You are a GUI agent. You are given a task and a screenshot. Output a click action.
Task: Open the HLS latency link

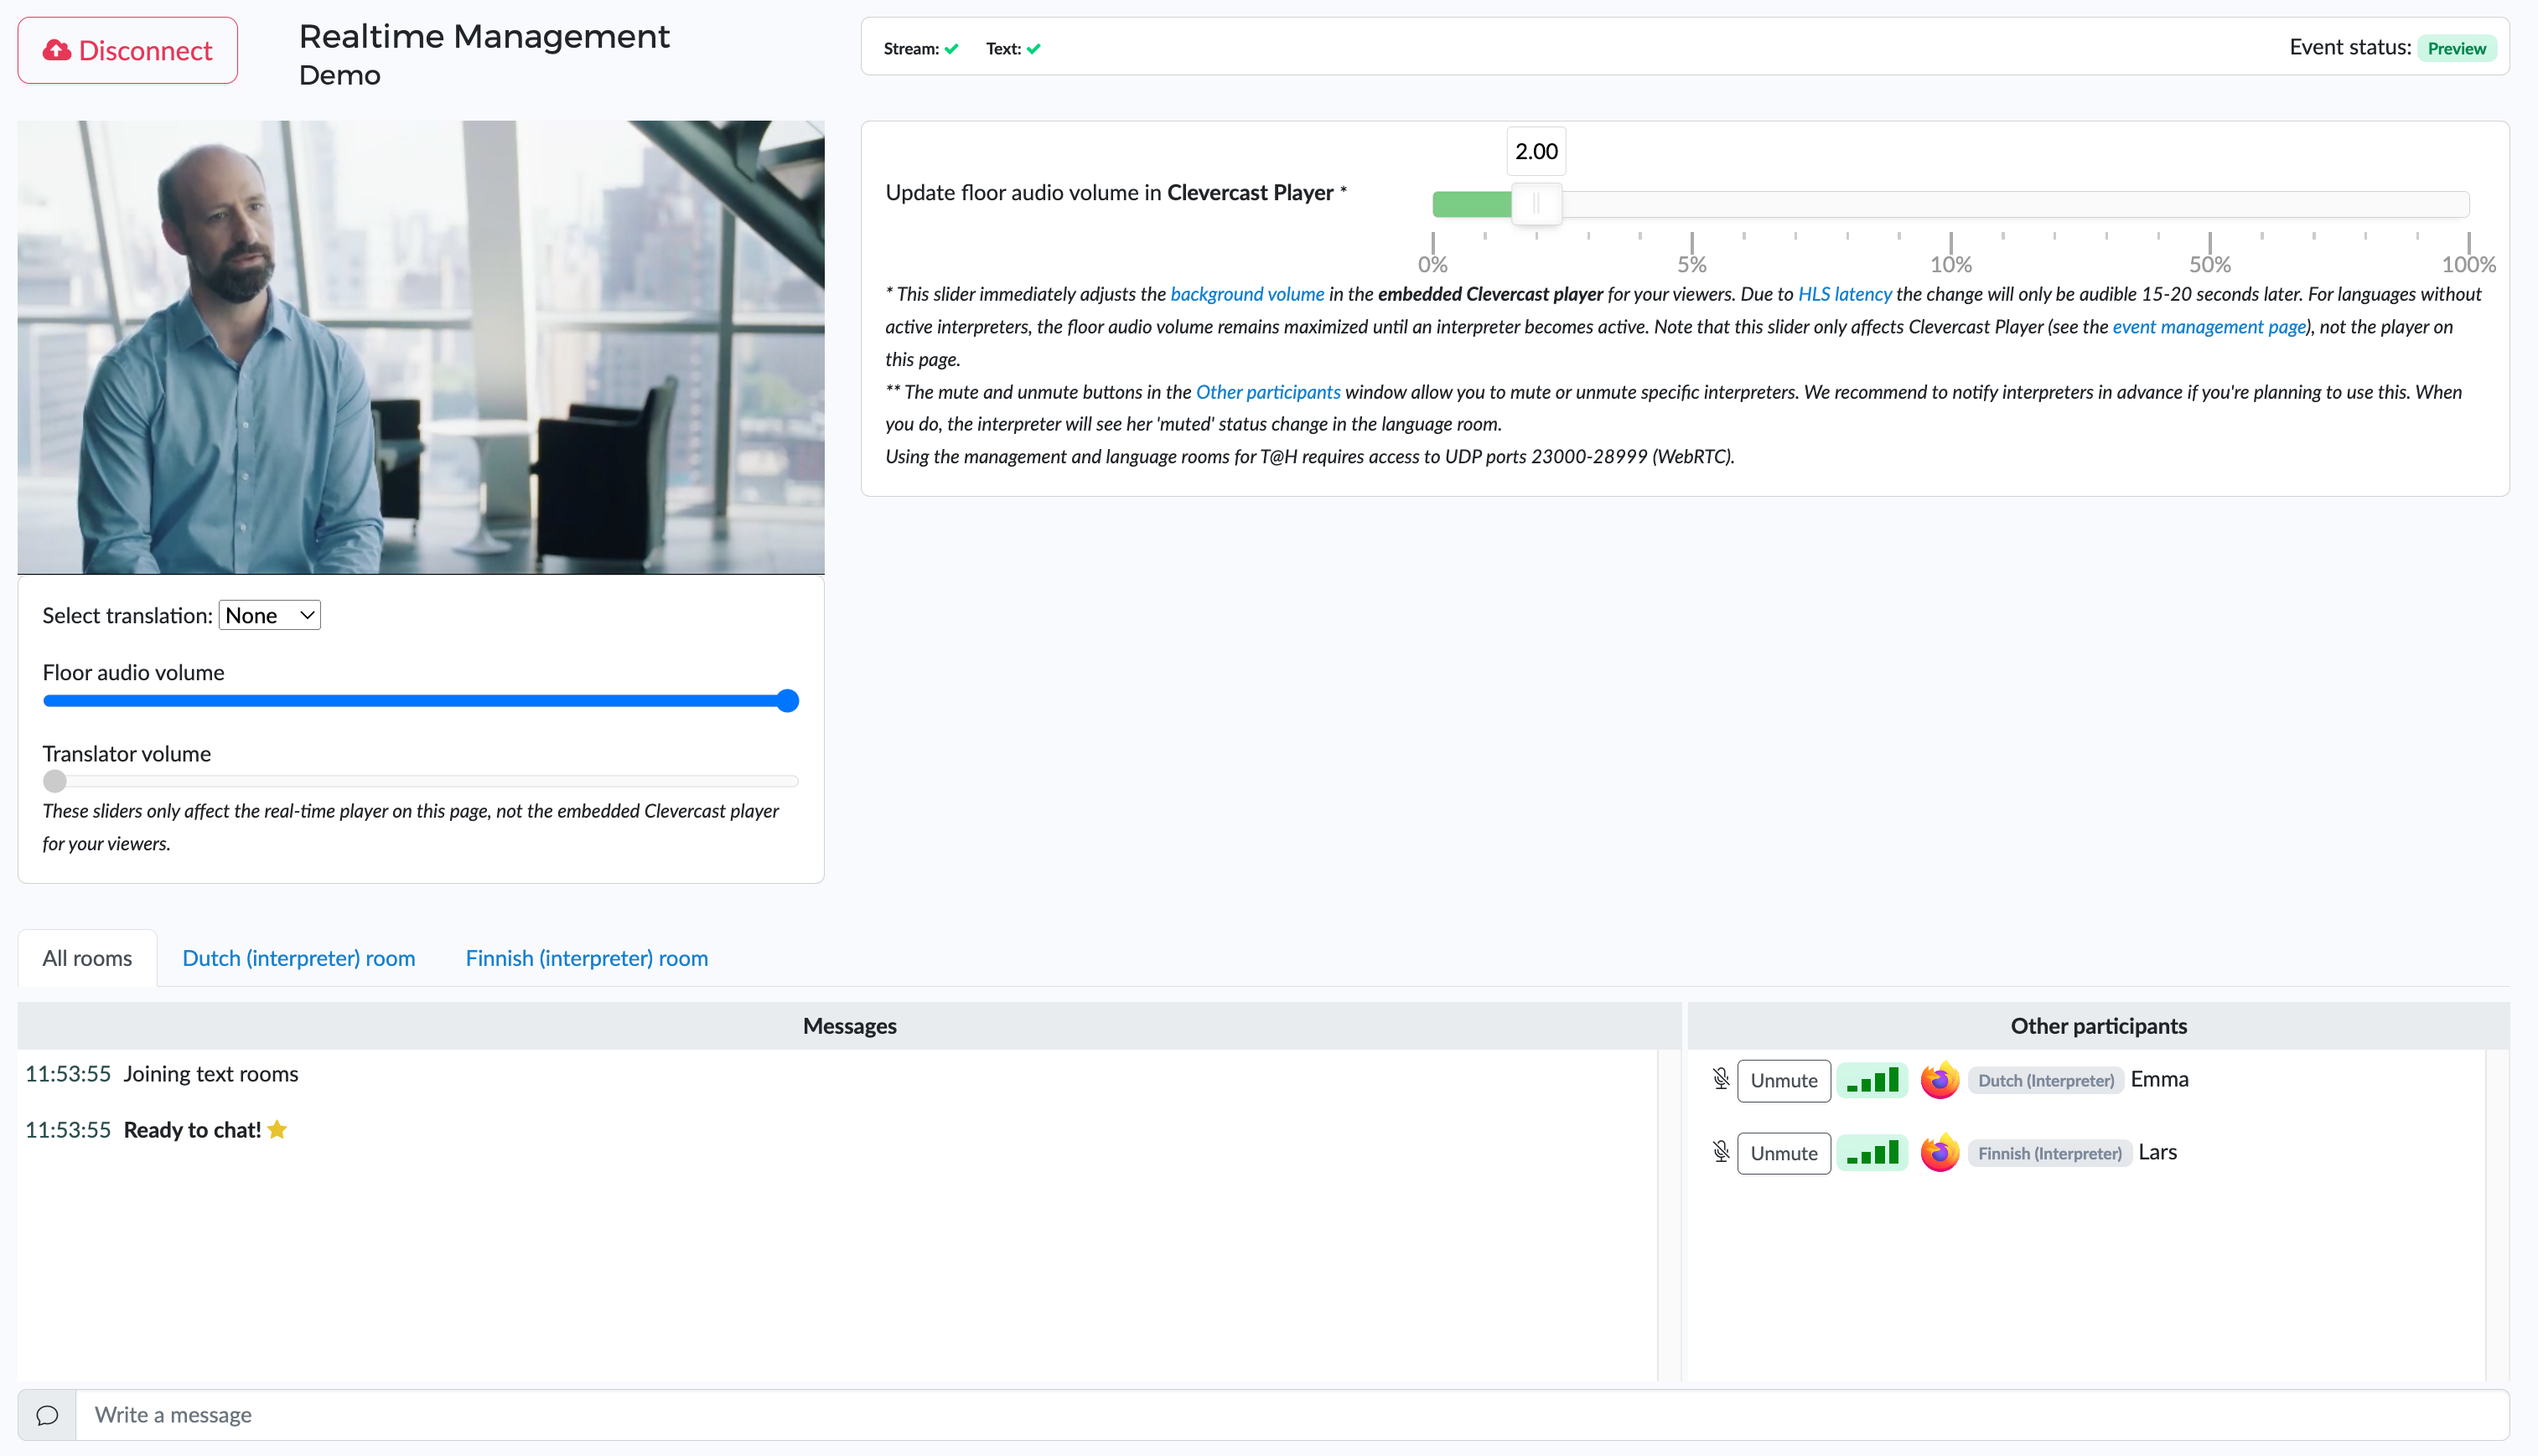[1845, 294]
